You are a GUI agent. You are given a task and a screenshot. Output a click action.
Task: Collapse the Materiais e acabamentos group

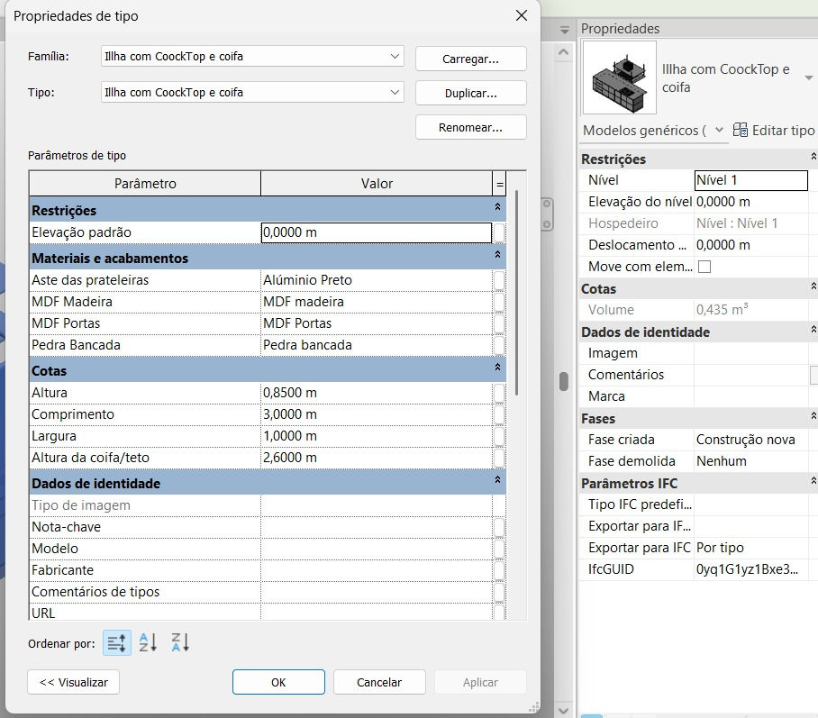(x=497, y=255)
